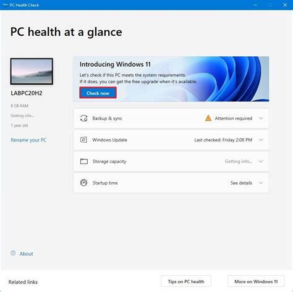Click See details for Startup time
The image size is (293, 292).
pyautogui.click(x=241, y=183)
